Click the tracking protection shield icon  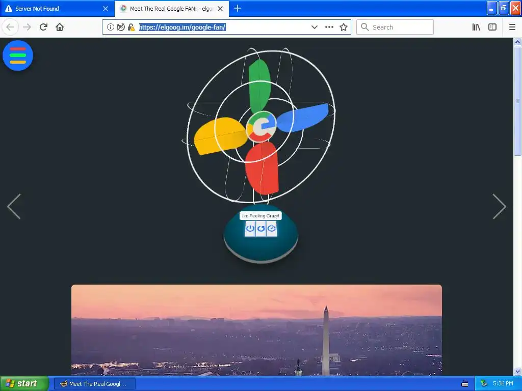pos(121,27)
